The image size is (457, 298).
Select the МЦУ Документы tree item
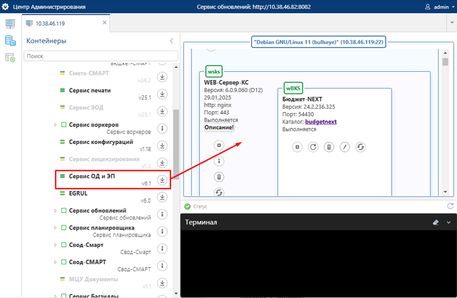pyautogui.click(x=93, y=280)
